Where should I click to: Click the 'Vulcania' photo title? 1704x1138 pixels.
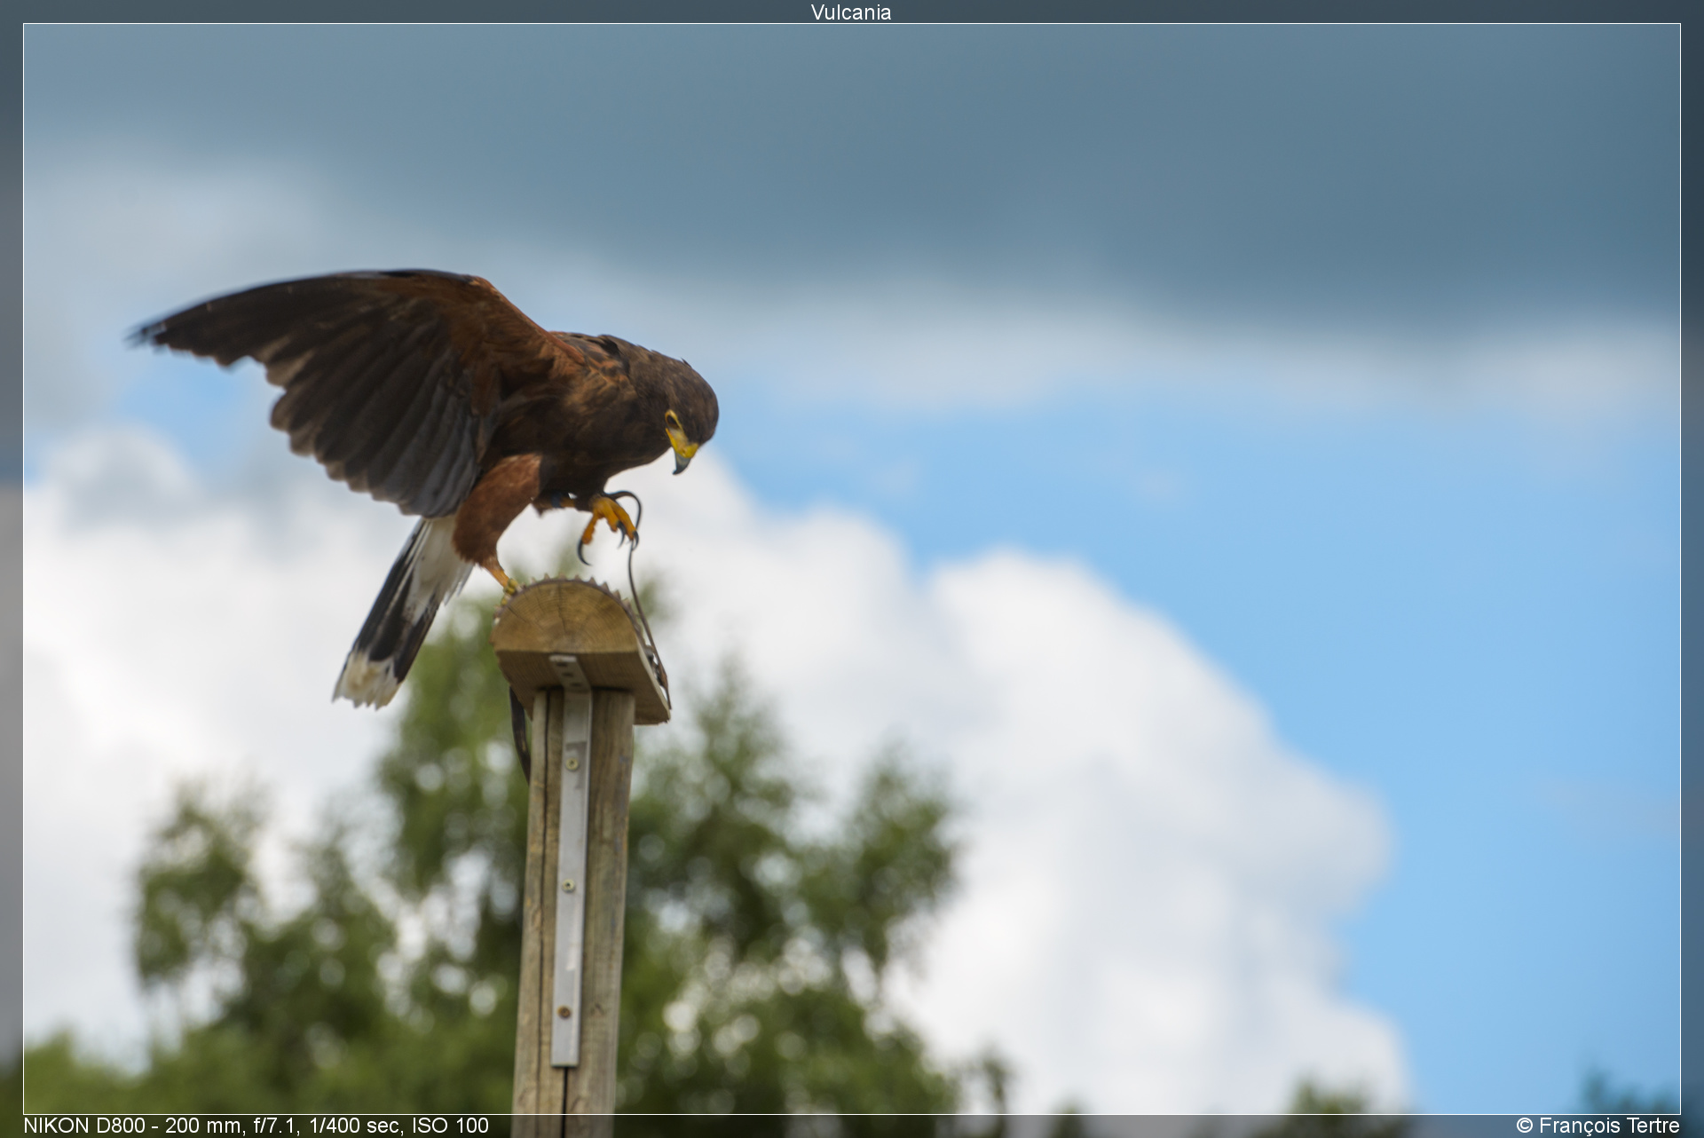pos(850,12)
